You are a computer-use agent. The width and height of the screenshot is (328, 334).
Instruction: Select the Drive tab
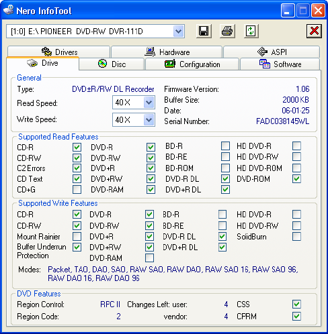(x=43, y=63)
